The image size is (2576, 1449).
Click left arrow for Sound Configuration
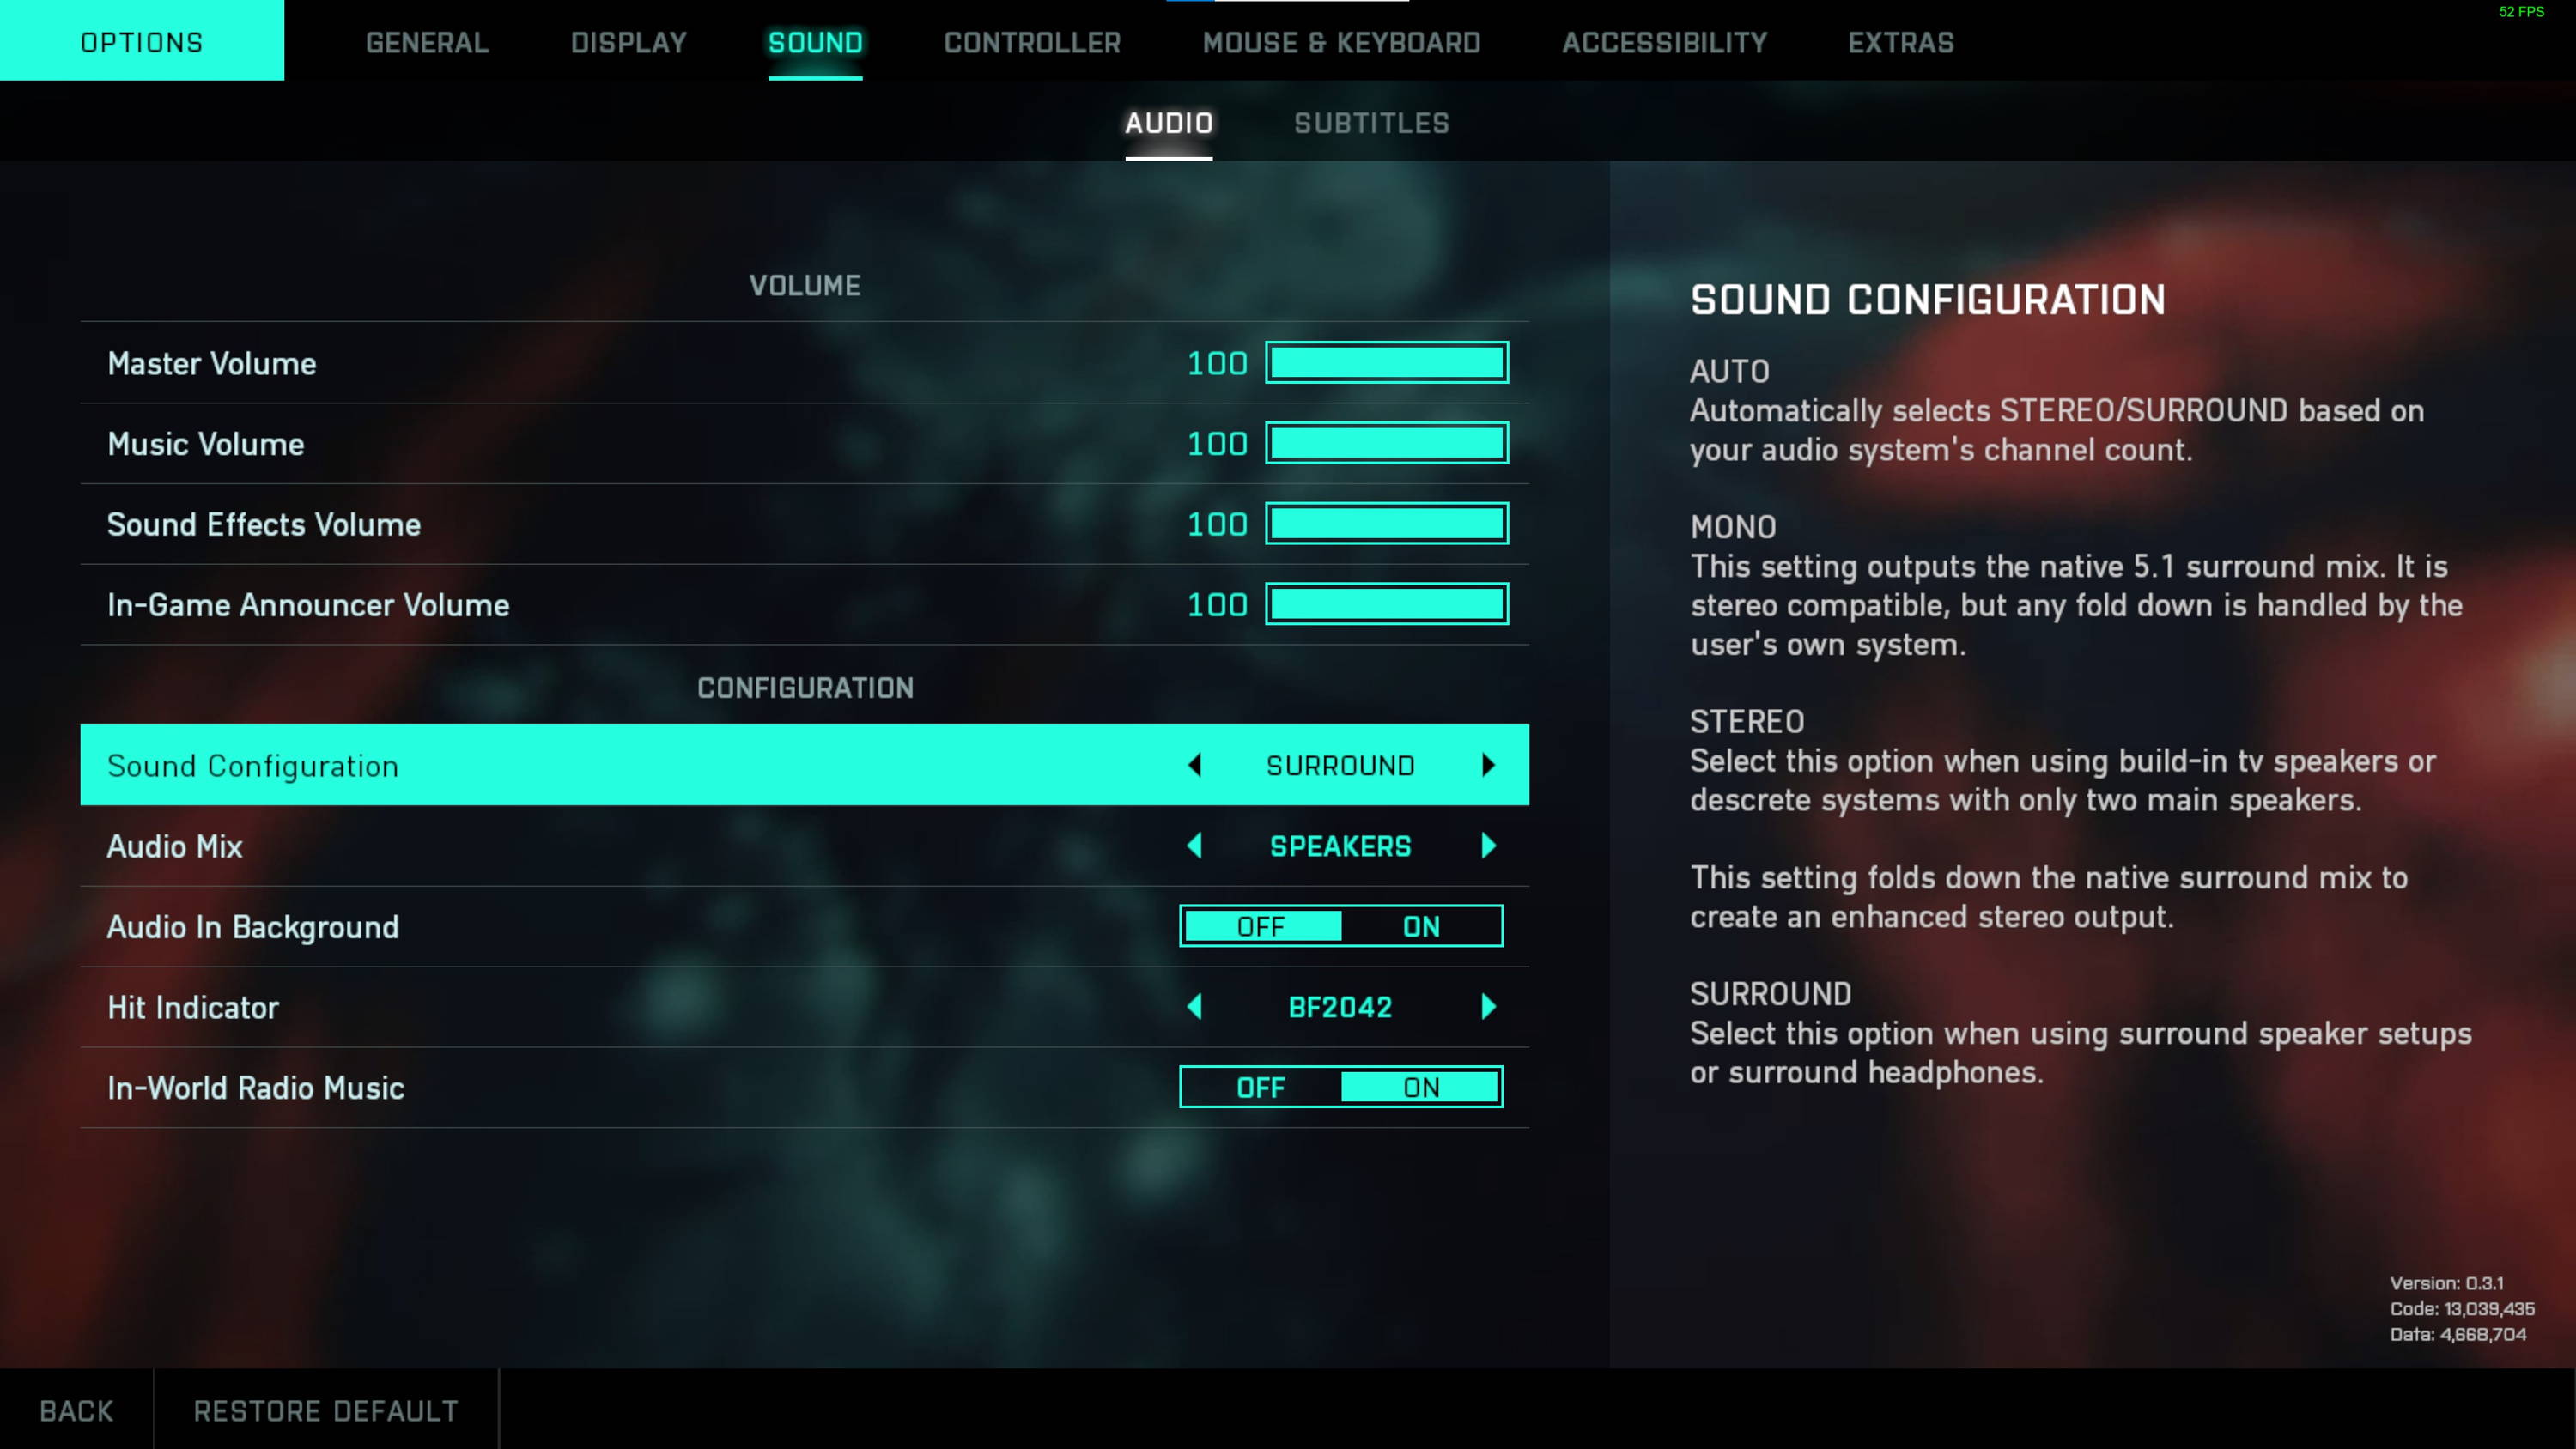click(1194, 765)
